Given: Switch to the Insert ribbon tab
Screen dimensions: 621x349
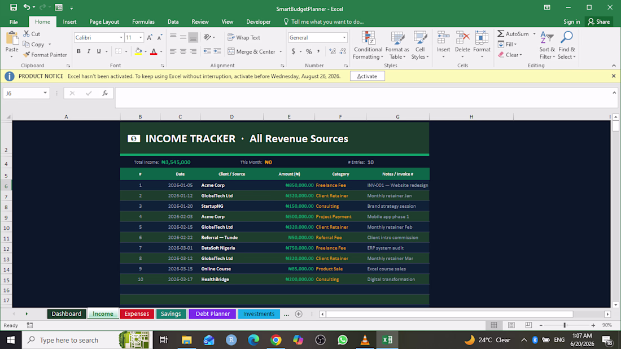Looking at the screenshot, I should point(69,22).
